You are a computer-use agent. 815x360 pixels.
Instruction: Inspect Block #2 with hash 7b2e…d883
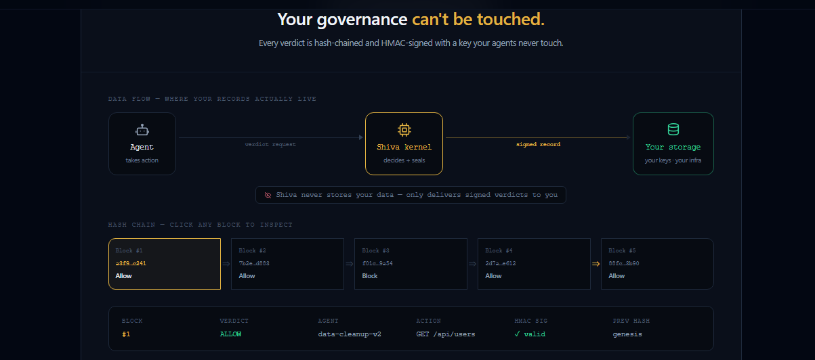tap(288, 264)
